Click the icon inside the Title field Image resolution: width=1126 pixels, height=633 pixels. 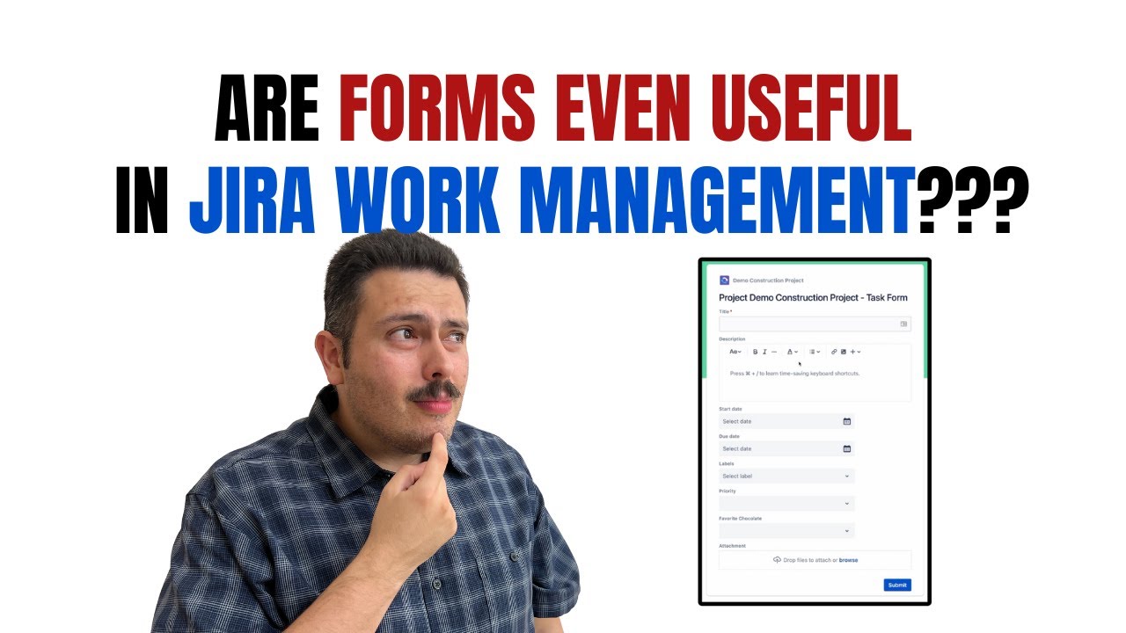903,324
